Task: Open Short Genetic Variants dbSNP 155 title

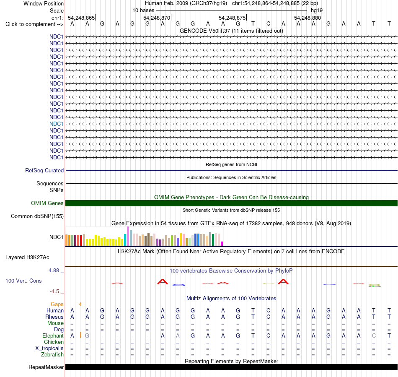Action: (x=231, y=211)
